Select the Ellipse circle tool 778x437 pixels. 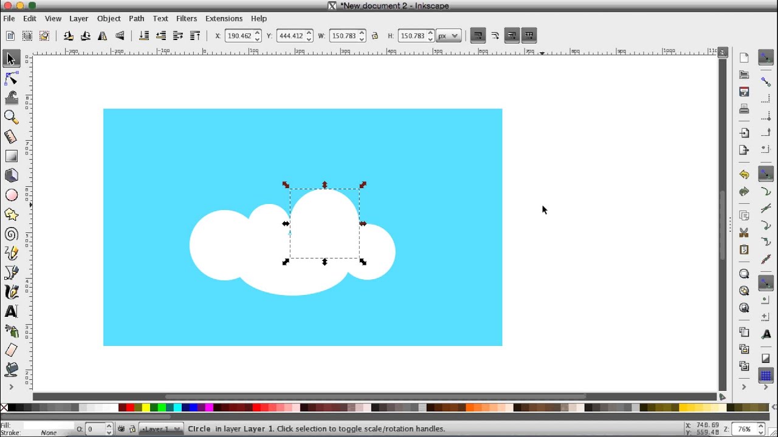pos(11,195)
